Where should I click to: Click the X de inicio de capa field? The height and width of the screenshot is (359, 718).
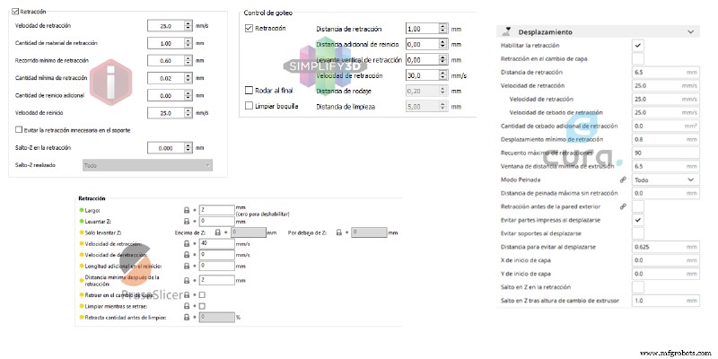(x=666, y=260)
